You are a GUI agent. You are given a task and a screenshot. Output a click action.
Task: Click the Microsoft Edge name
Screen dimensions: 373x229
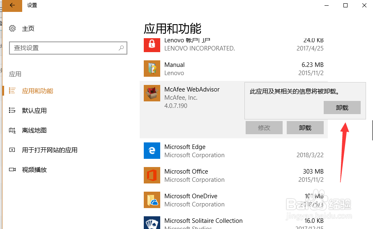click(x=185, y=147)
